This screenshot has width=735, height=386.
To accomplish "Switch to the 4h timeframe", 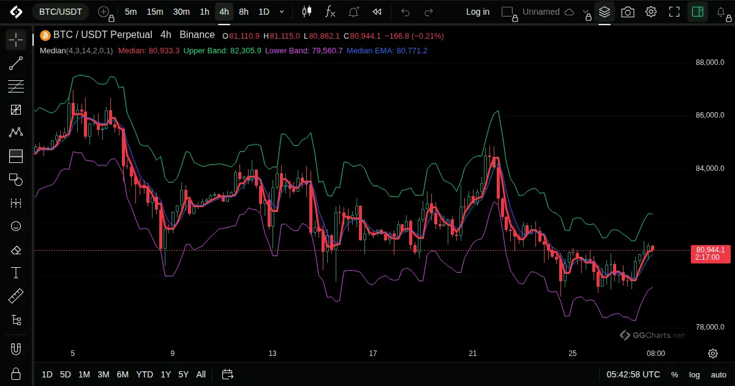I will (224, 12).
